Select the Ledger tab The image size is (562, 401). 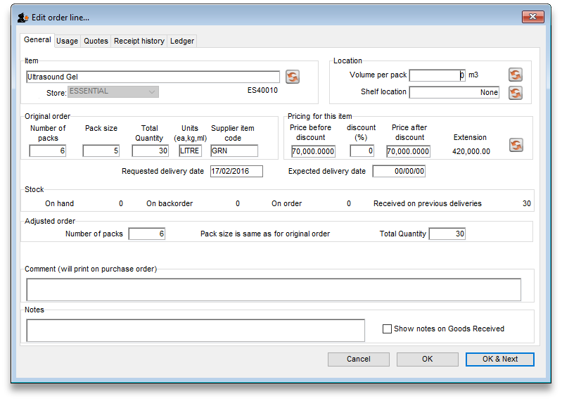[x=182, y=41]
